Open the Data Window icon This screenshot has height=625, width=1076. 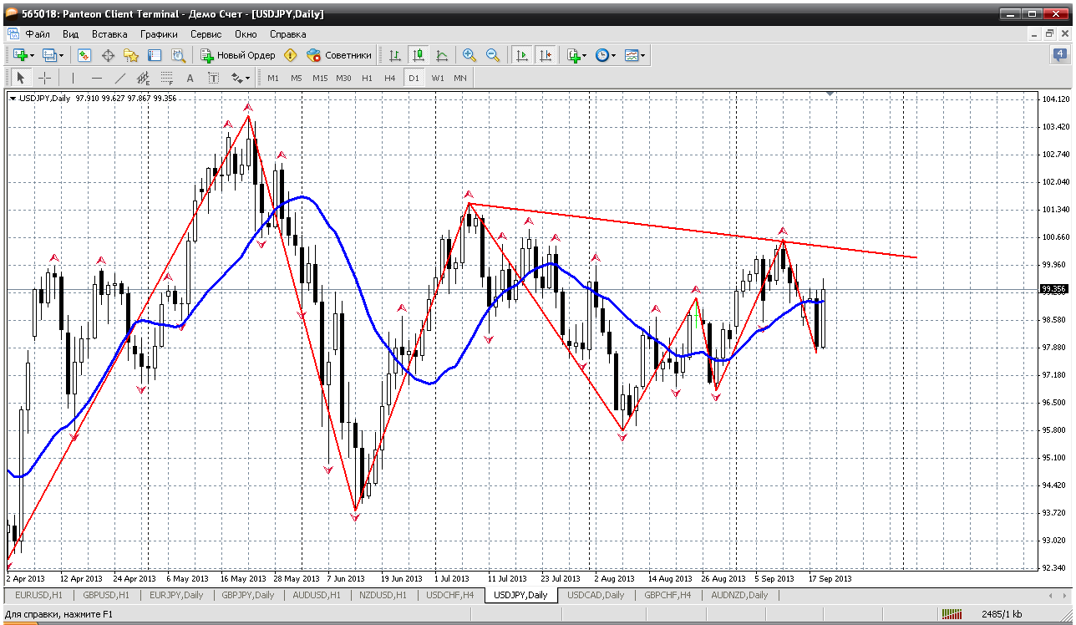108,55
